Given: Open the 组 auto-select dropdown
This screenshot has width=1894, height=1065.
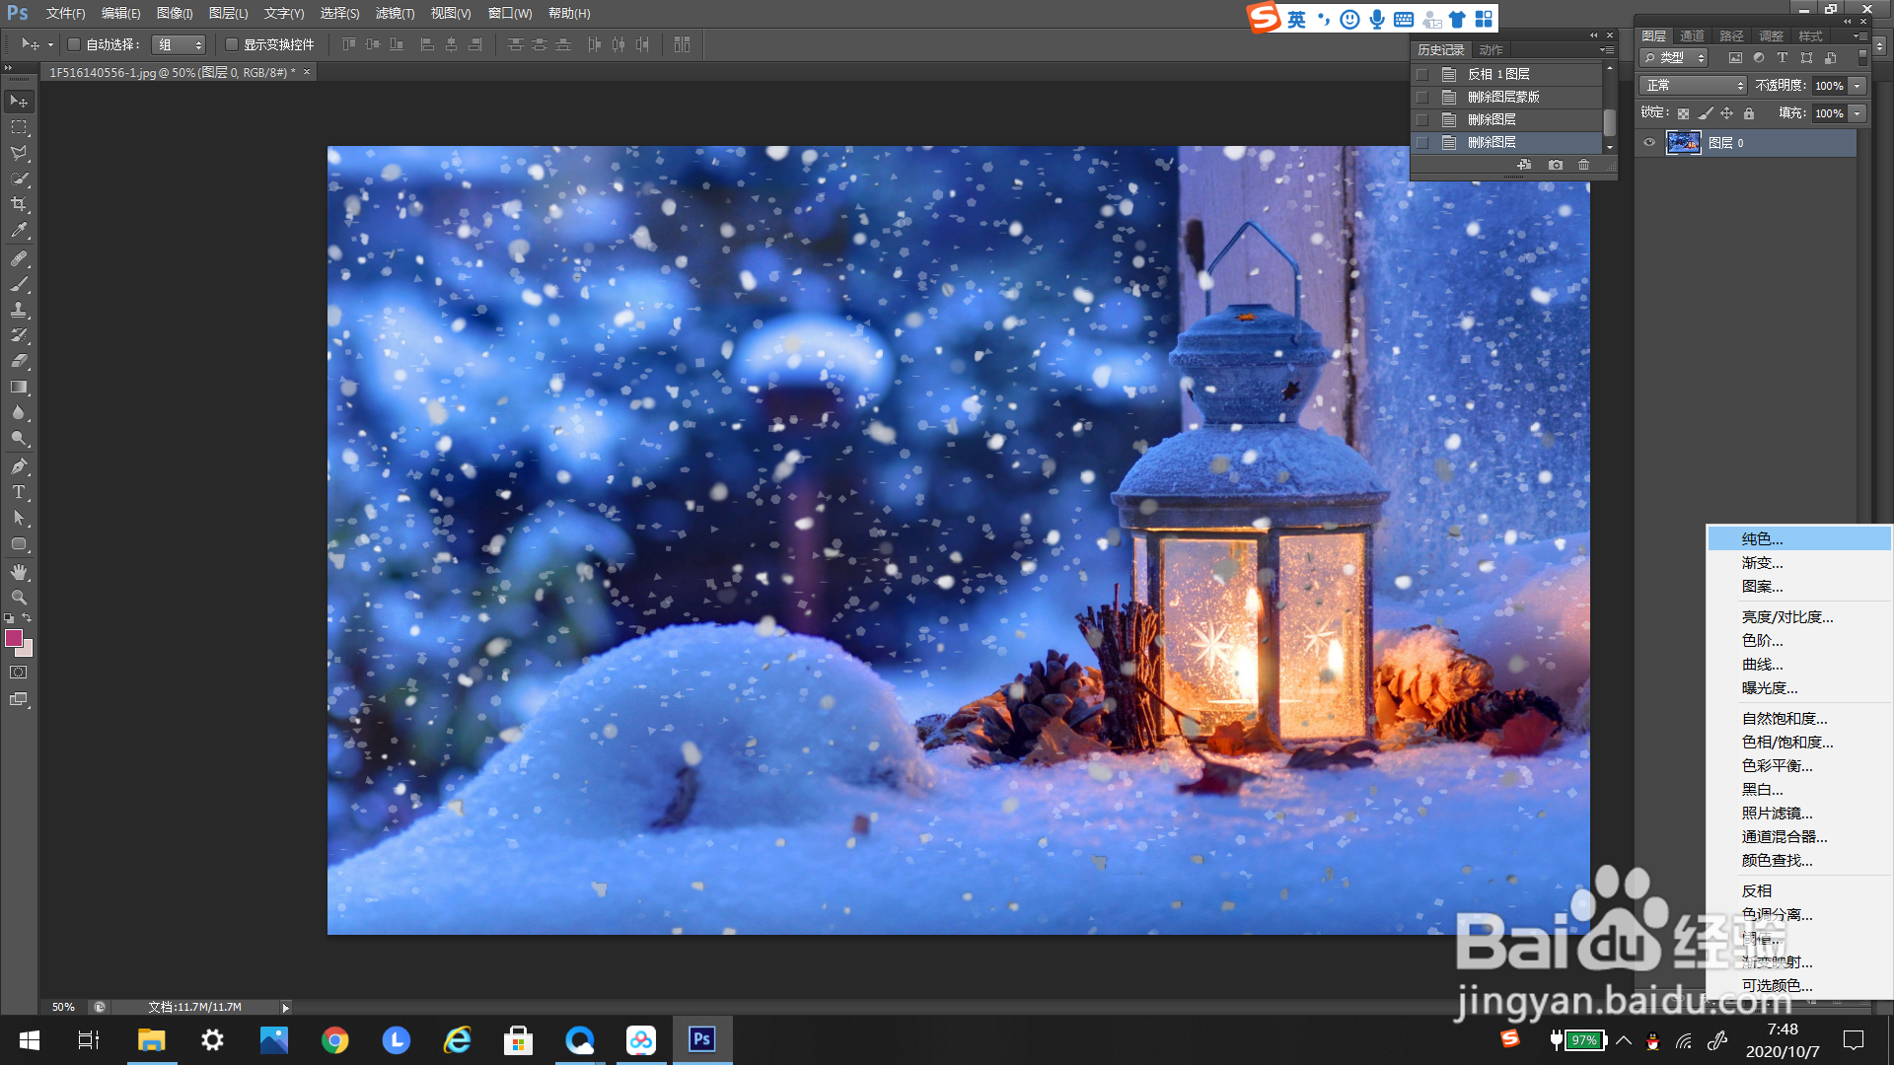Looking at the screenshot, I should tap(179, 44).
